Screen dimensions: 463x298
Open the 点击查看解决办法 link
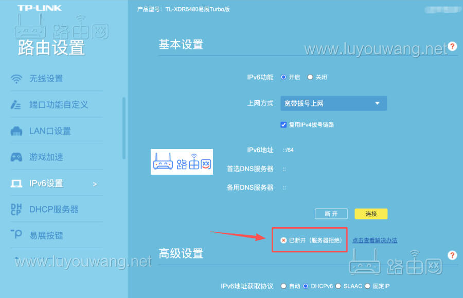[x=375, y=240]
